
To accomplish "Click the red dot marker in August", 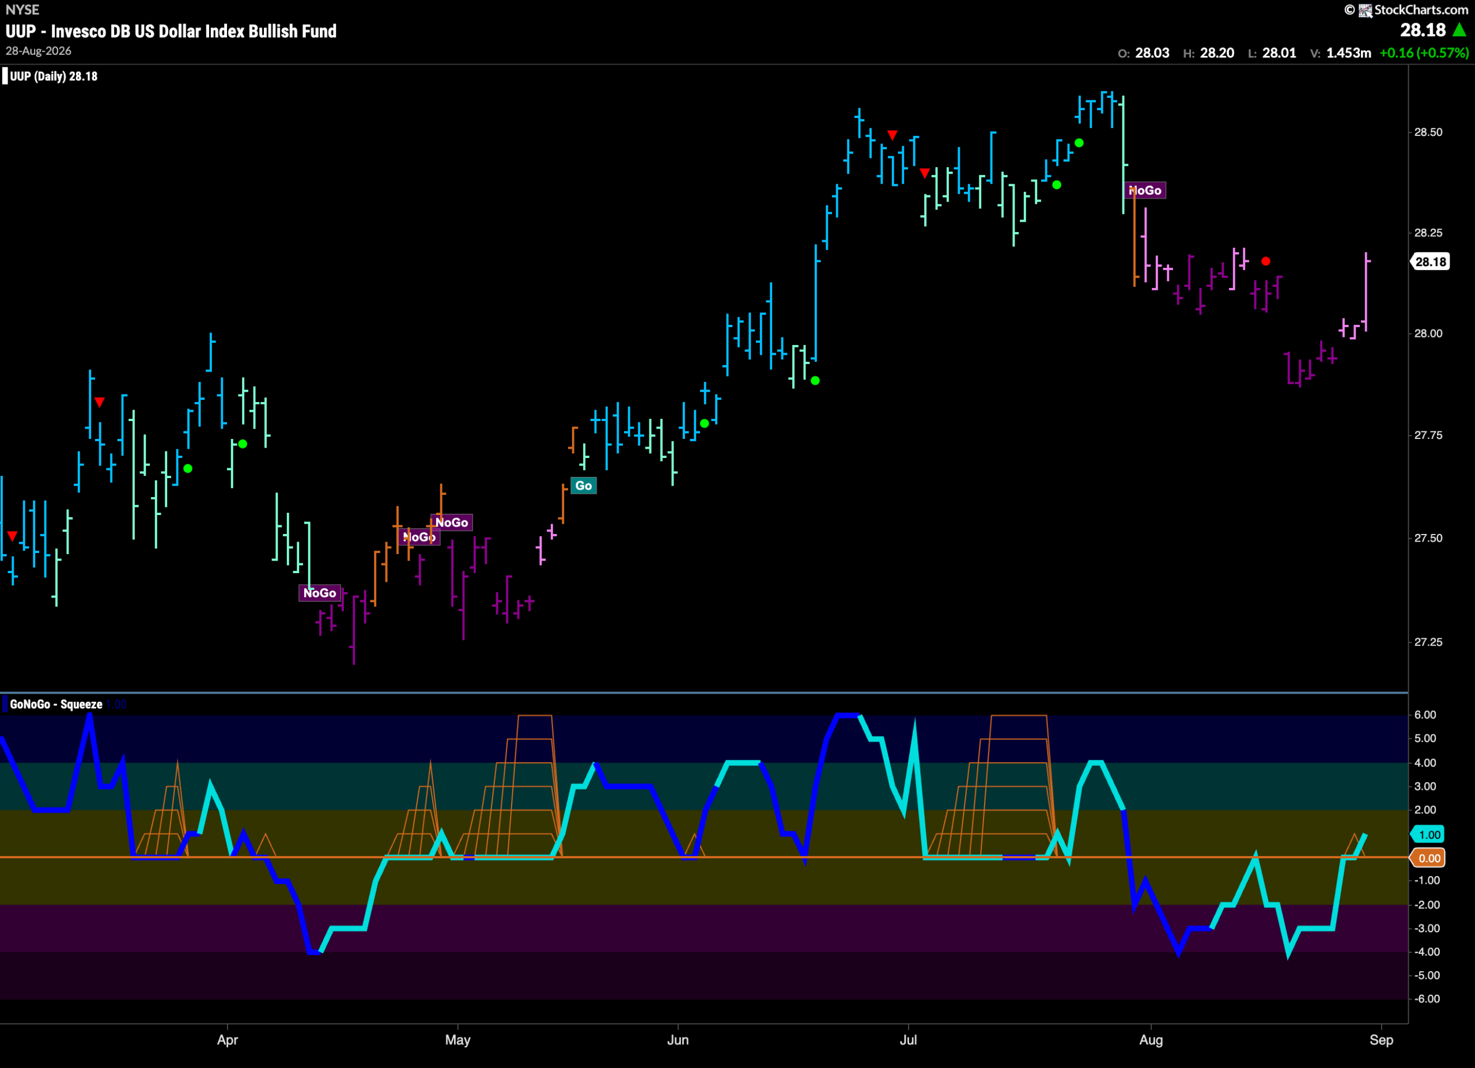I will click(1266, 262).
